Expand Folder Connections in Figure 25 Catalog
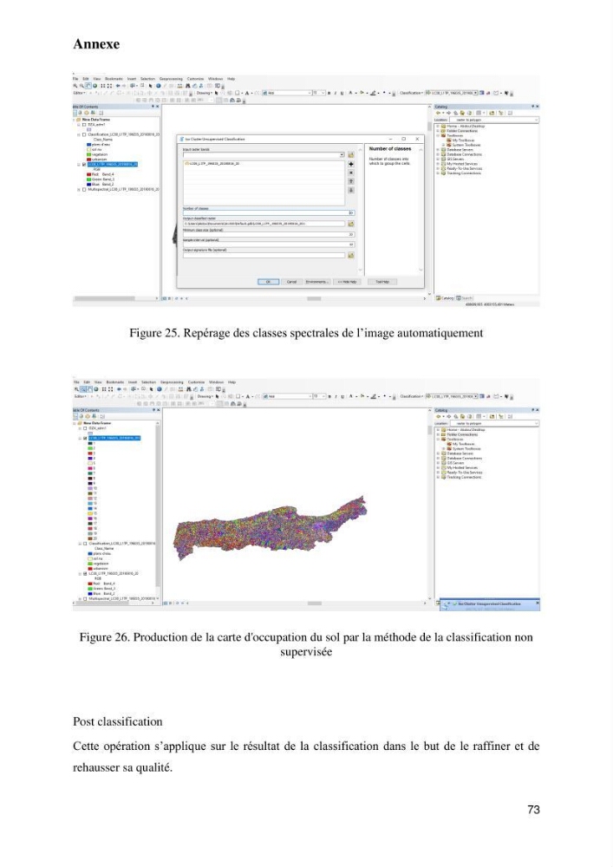Screen dimensions: 613x867 [x=438, y=131]
